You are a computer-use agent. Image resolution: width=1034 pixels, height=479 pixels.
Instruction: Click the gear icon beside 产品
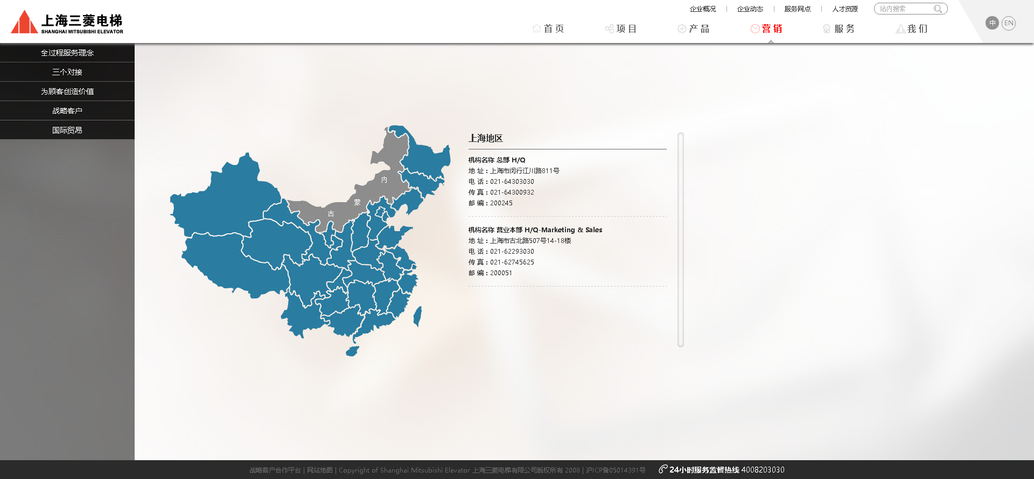pos(682,28)
